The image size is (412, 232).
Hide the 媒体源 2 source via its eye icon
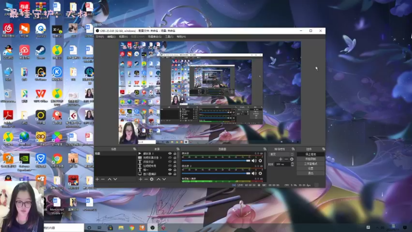click(x=170, y=154)
